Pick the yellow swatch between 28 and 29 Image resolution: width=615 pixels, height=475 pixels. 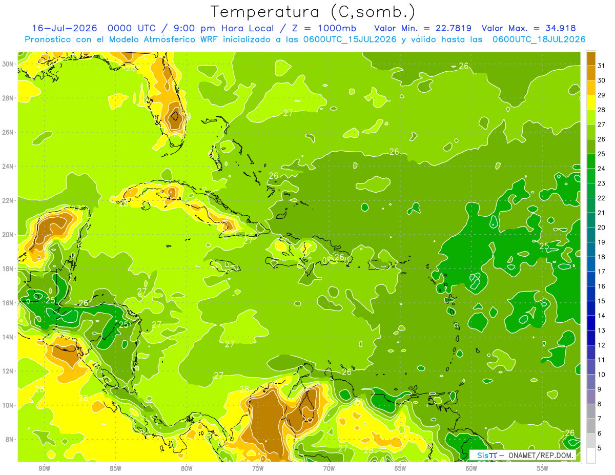tap(591, 102)
